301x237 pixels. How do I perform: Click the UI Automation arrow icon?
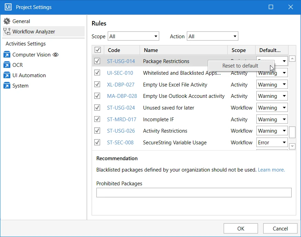click(7, 75)
